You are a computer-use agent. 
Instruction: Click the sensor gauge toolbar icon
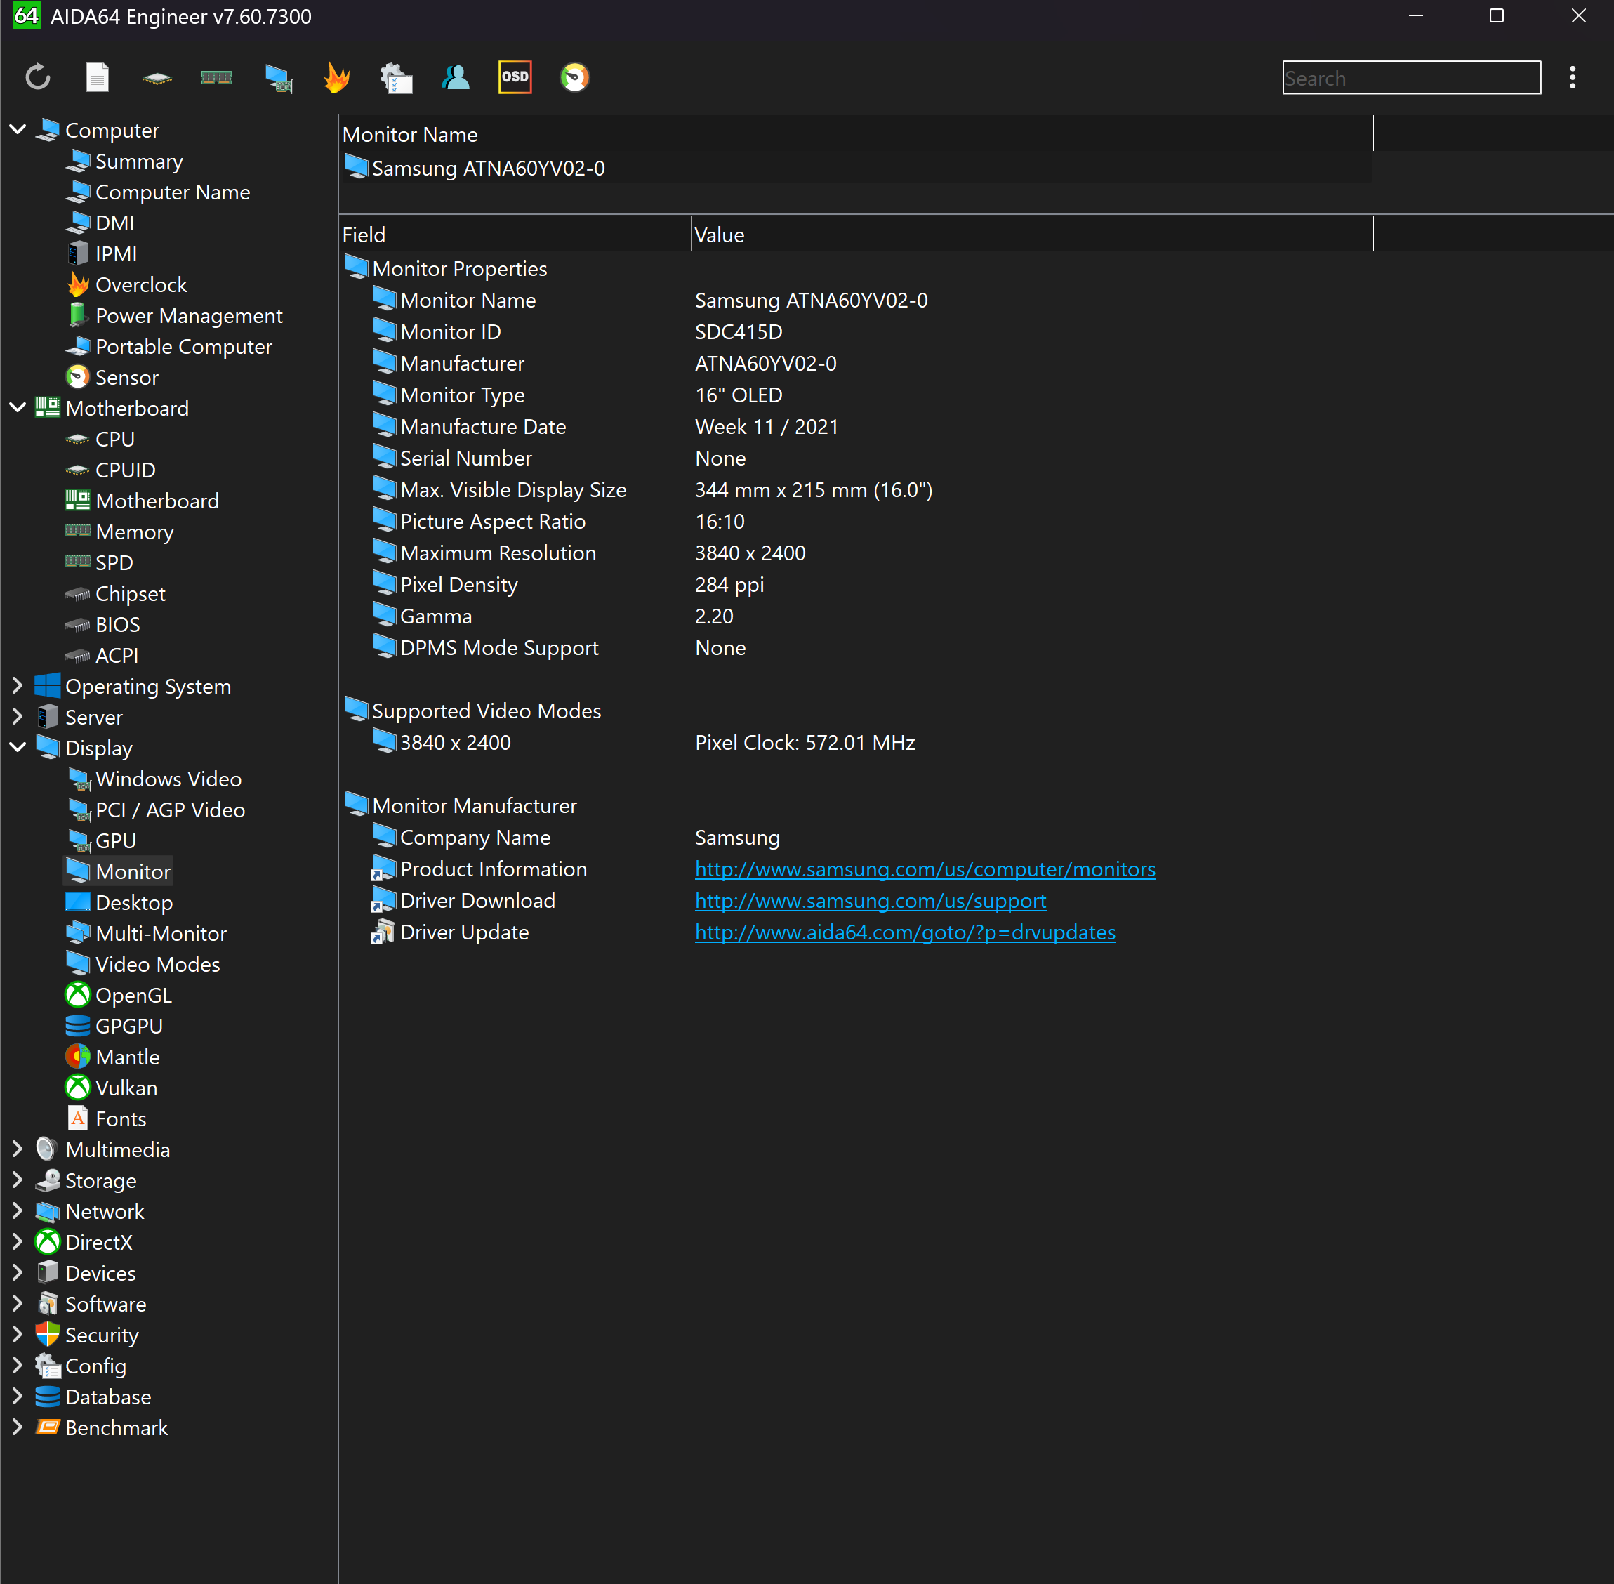pos(574,77)
